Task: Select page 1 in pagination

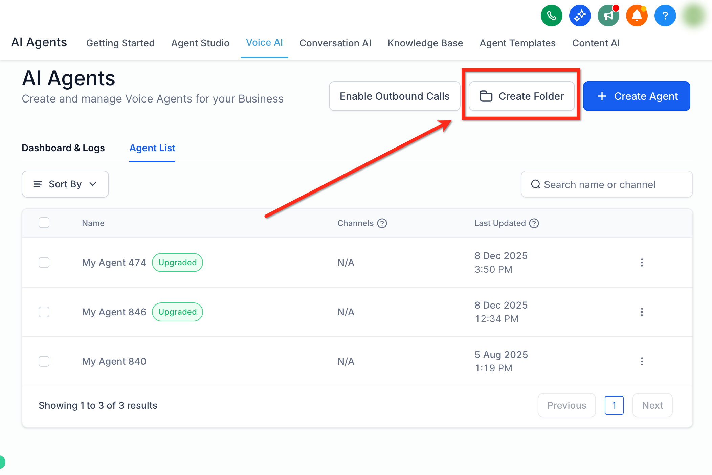Action: click(x=614, y=405)
